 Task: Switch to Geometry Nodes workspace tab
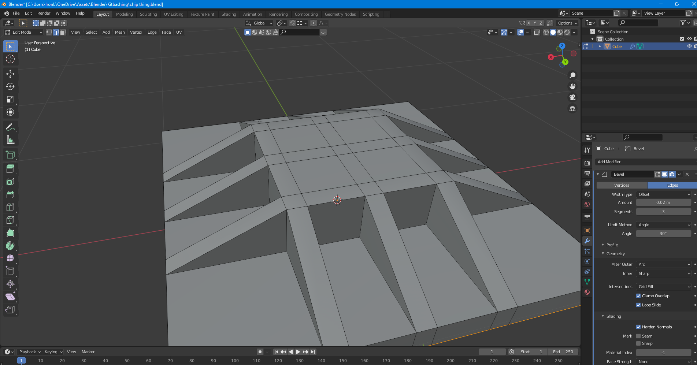click(340, 14)
